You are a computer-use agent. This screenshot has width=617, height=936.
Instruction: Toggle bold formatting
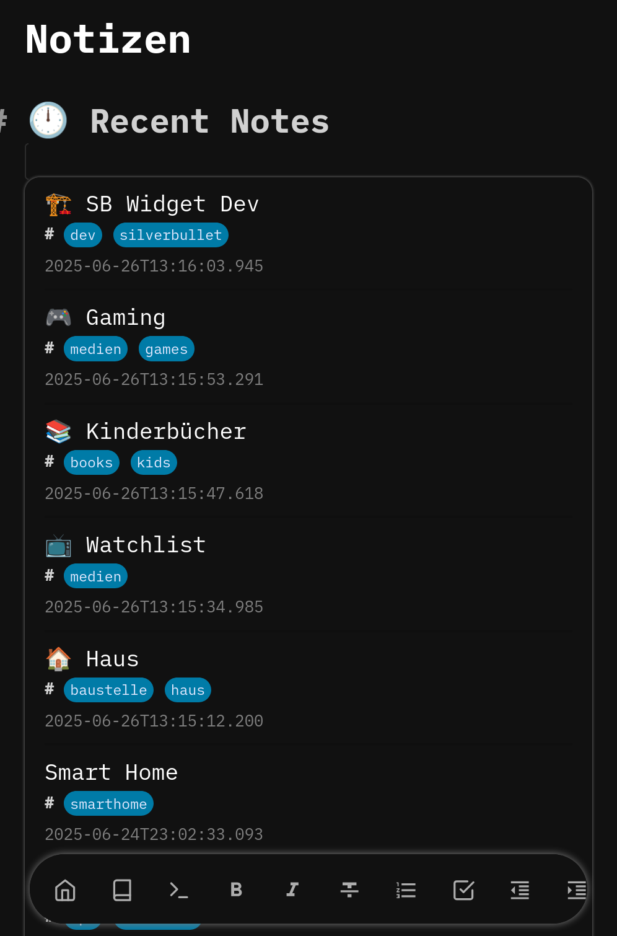pyautogui.click(x=236, y=890)
